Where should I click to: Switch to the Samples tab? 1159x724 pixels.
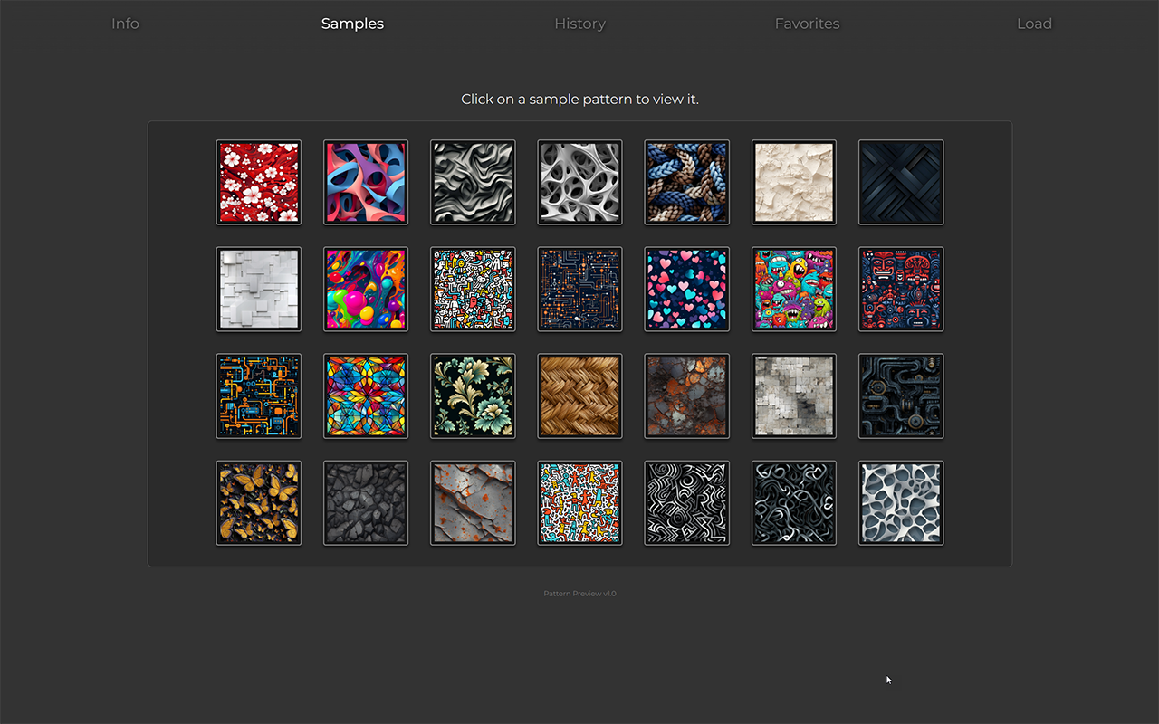click(x=352, y=24)
